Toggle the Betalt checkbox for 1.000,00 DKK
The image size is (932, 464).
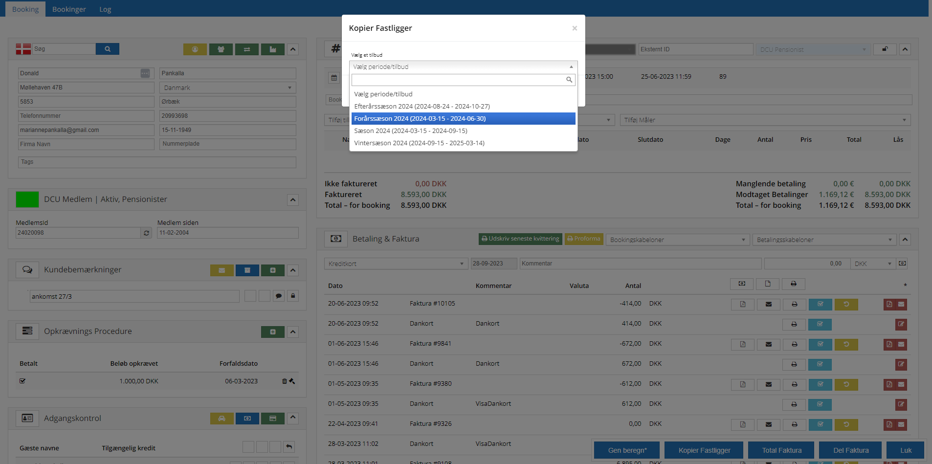22,381
